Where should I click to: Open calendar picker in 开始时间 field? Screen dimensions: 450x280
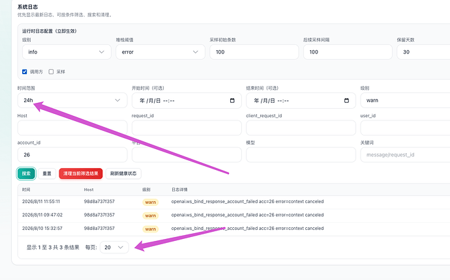(x=232, y=100)
